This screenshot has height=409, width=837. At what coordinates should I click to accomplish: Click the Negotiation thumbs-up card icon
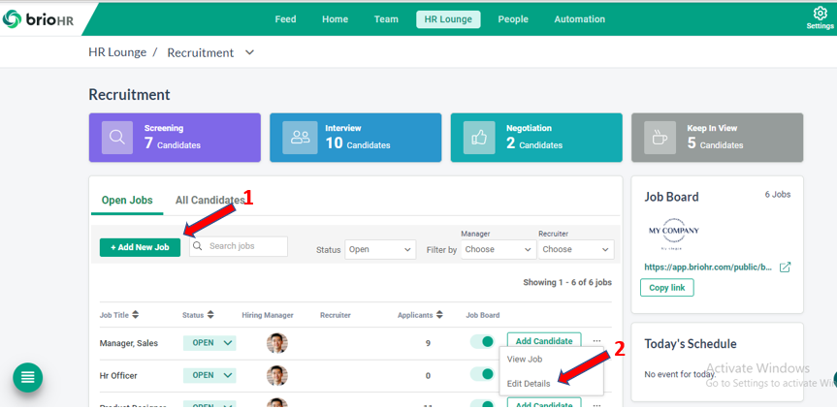click(479, 138)
